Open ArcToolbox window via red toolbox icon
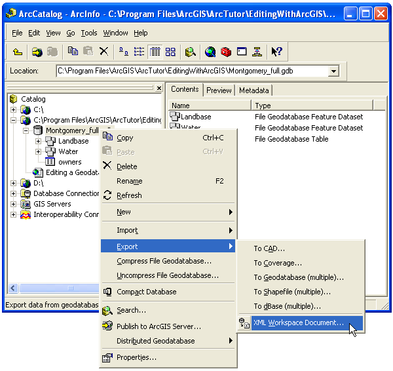Viewport: 393px width, 371px height. [226, 51]
